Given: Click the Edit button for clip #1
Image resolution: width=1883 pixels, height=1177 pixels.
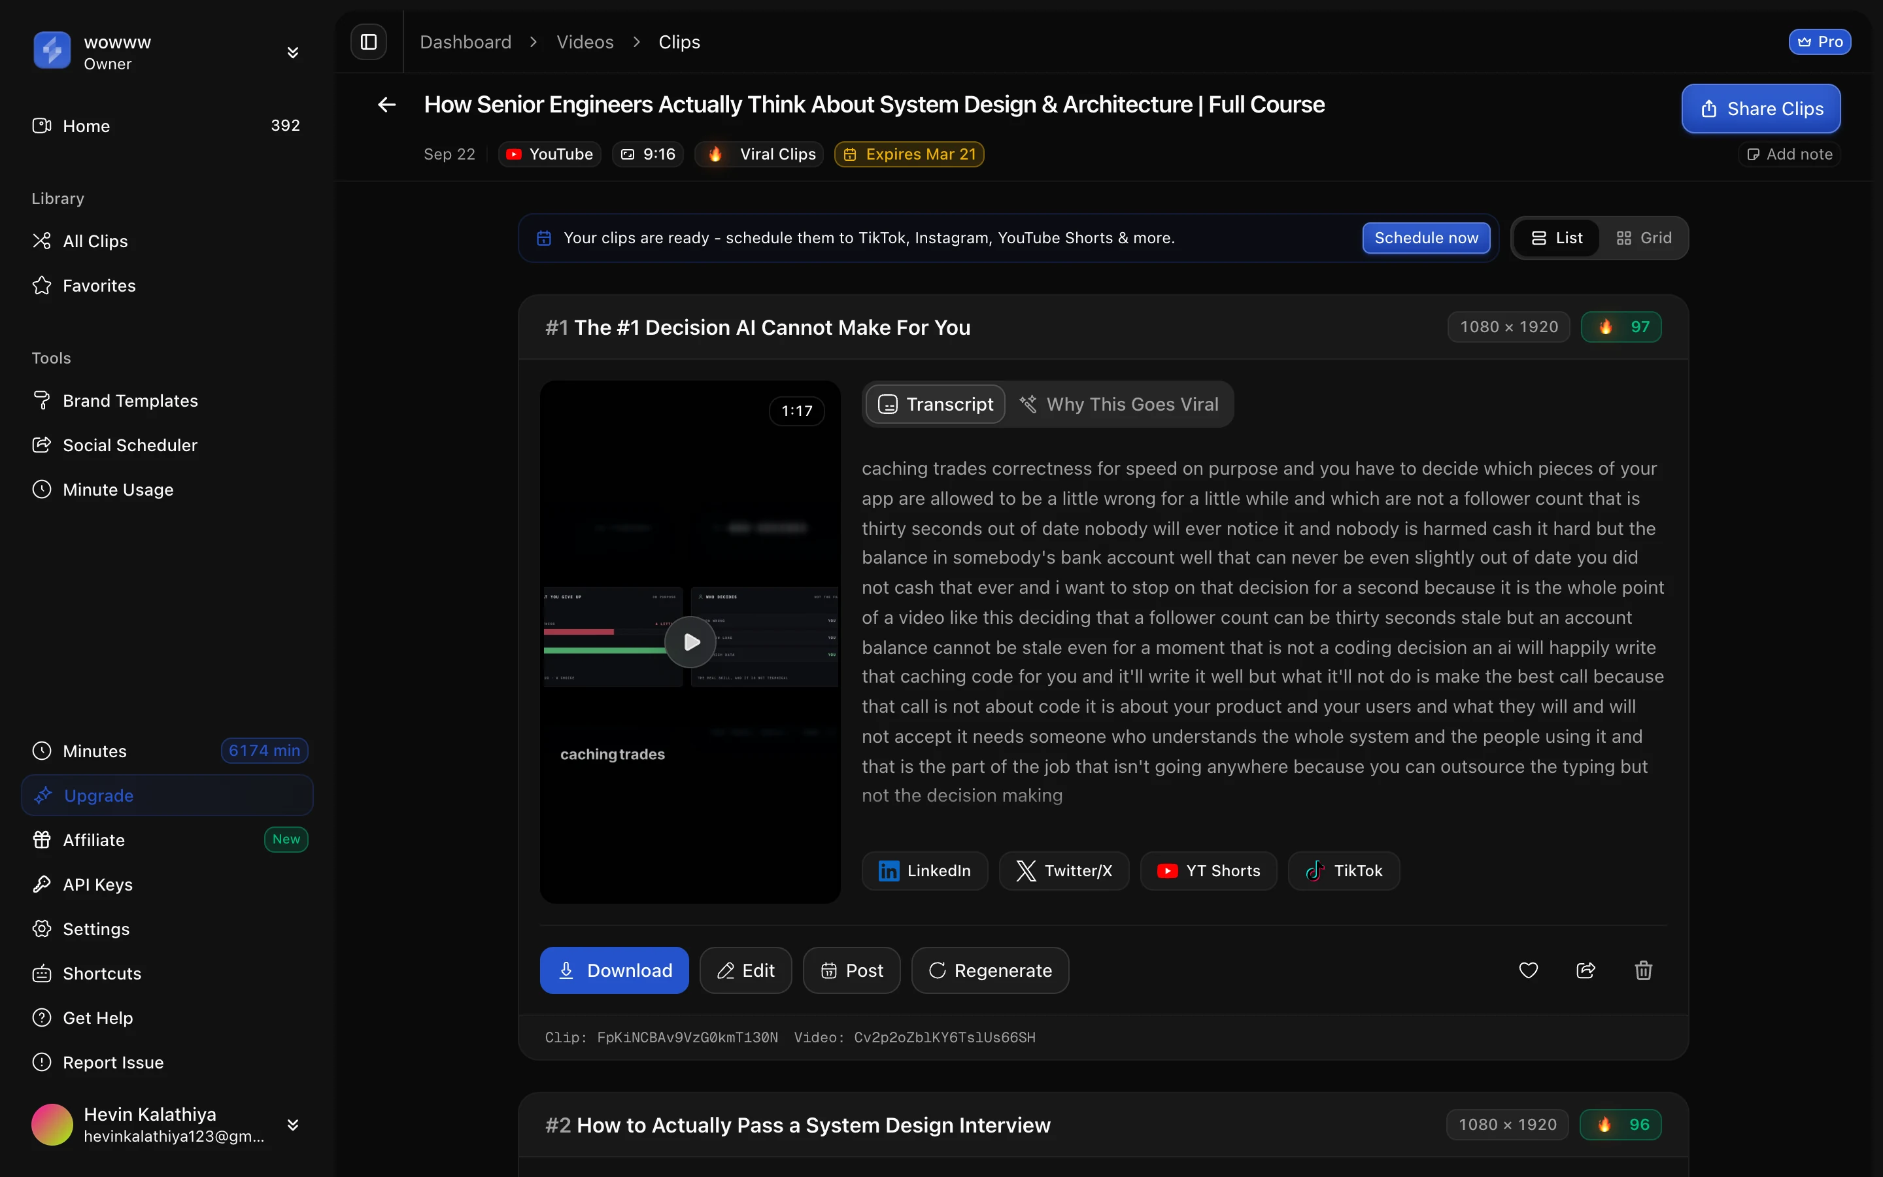Looking at the screenshot, I should [745, 970].
